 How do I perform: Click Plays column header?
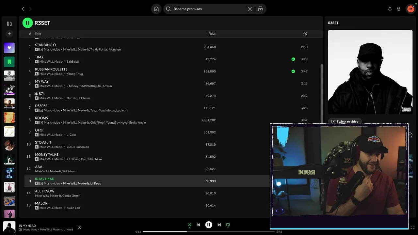pyautogui.click(x=212, y=34)
